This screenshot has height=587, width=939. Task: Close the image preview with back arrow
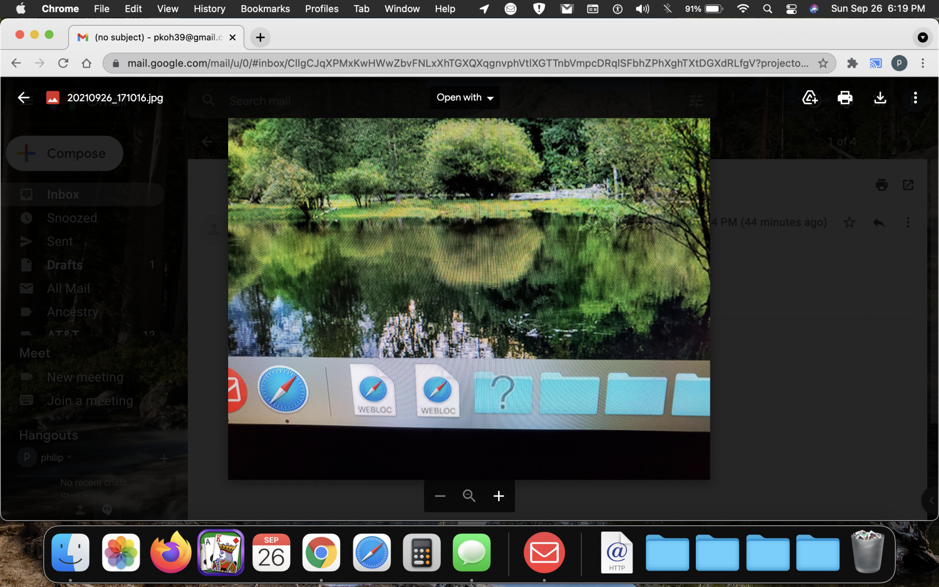click(x=23, y=98)
